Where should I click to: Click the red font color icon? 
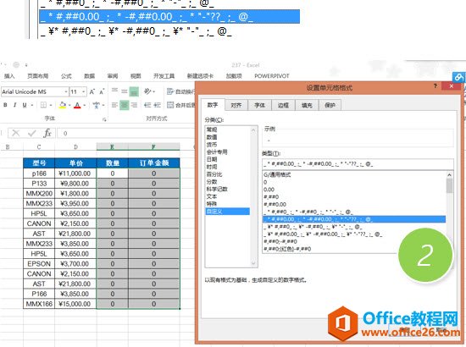click(x=77, y=105)
